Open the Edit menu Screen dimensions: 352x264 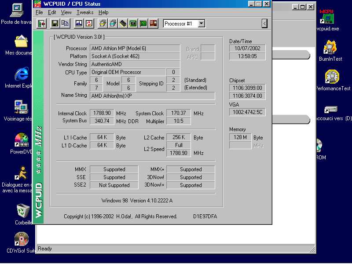point(52,12)
